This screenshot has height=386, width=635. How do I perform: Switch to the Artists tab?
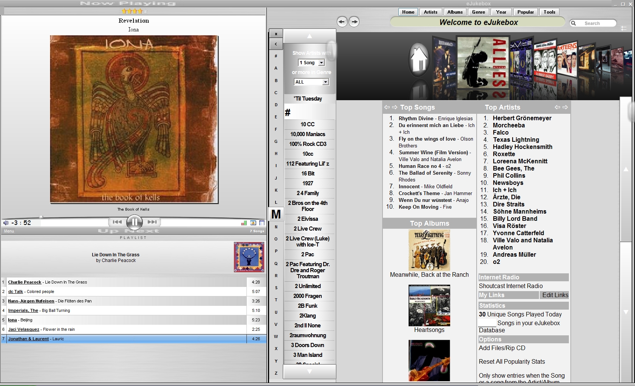(431, 12)
